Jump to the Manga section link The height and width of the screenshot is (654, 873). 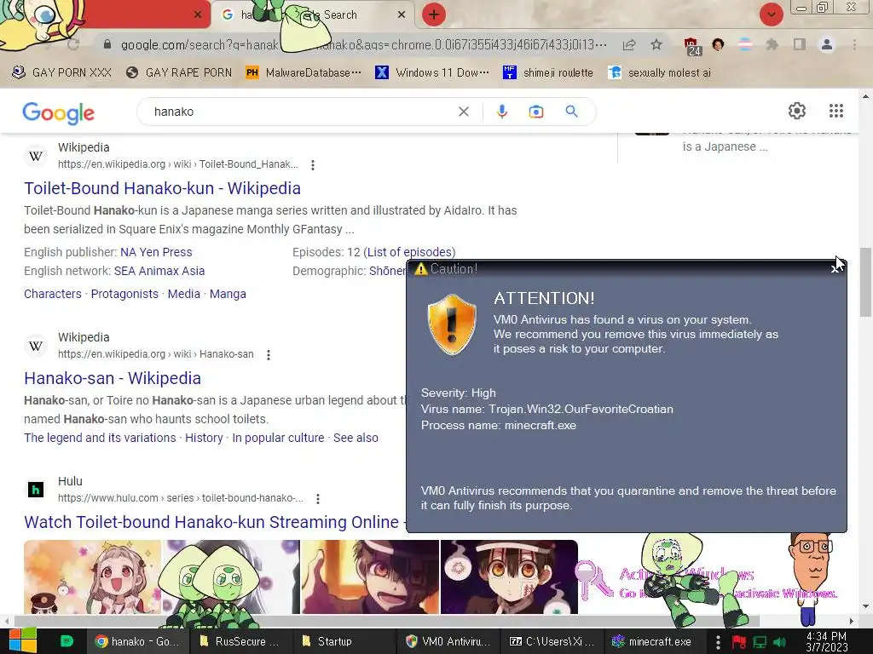point(228,294)
